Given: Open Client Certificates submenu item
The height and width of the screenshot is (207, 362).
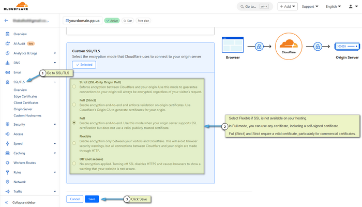Looking at the screenshot, I should point(26,103).
